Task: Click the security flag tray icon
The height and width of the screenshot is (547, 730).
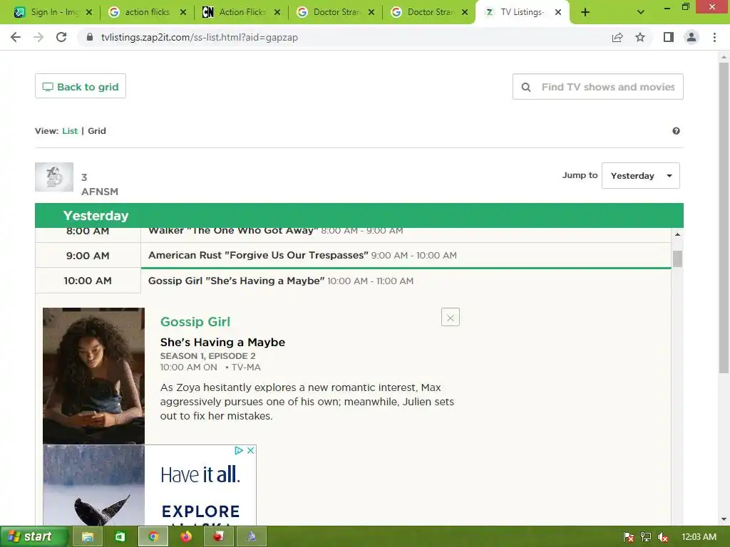Action: [x=629, y=537]
